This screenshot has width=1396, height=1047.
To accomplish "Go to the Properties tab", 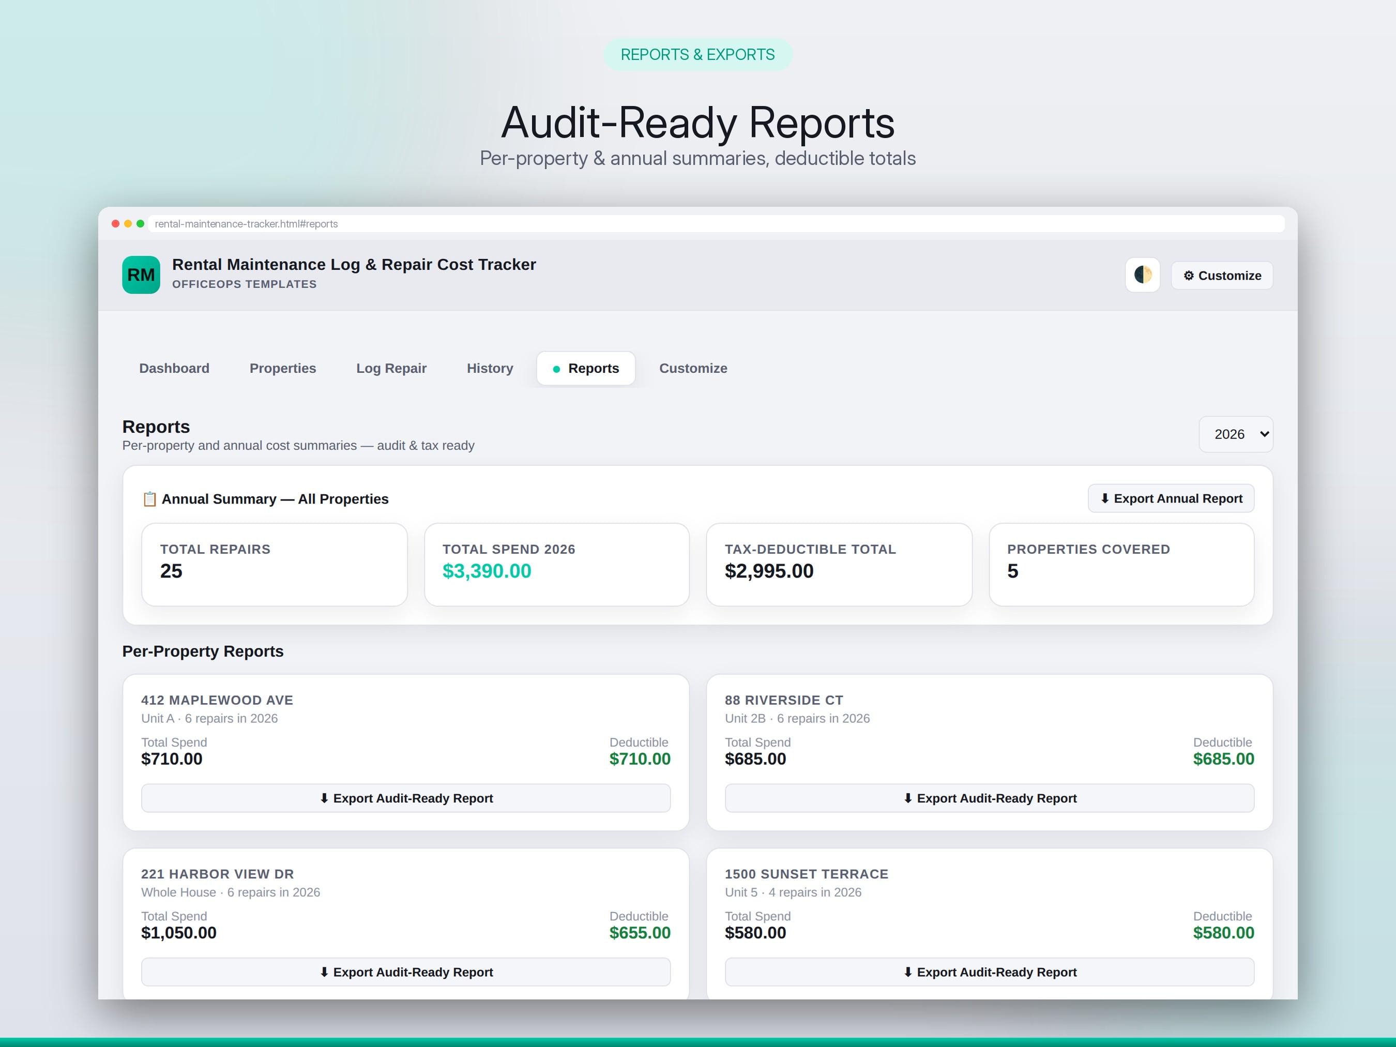I will point(283,368).
